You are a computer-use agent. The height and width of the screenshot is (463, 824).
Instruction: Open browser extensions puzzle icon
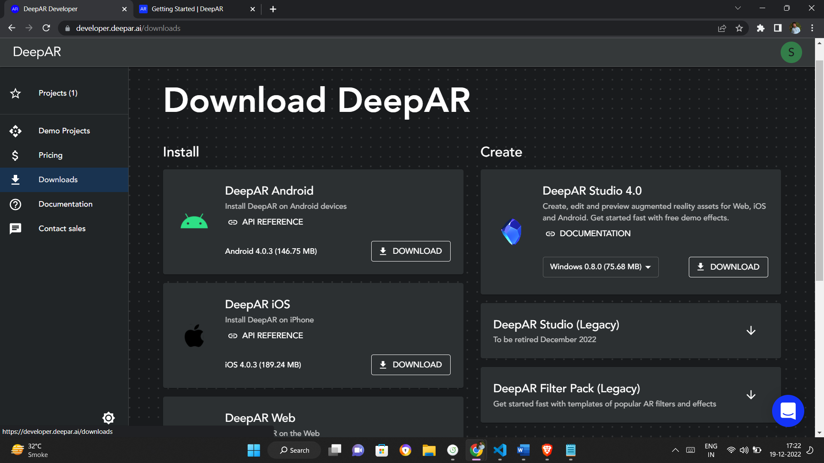(x=760, y=28)
